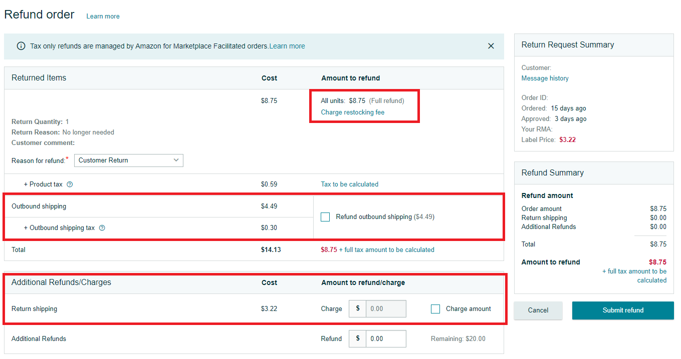
Task: Open the Reason for refund dropdown
Action: click(129, 160)
